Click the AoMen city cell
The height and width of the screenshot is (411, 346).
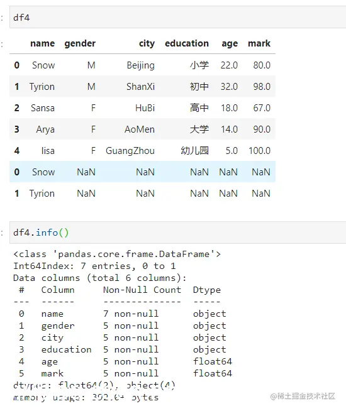click(x=140, y=129)
